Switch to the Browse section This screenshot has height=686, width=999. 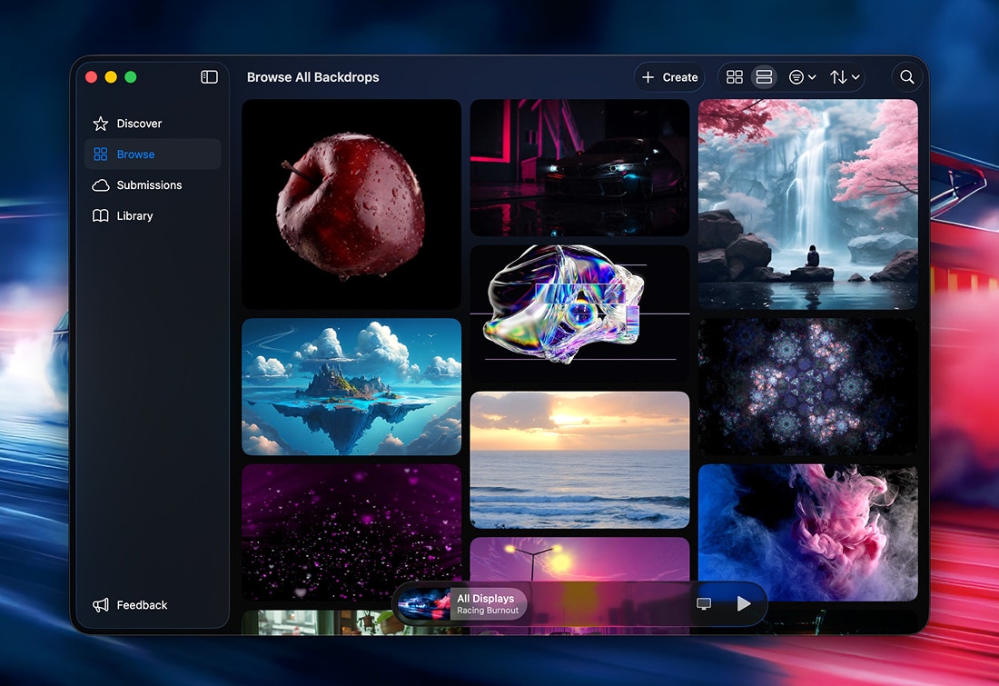click(136, 154)
